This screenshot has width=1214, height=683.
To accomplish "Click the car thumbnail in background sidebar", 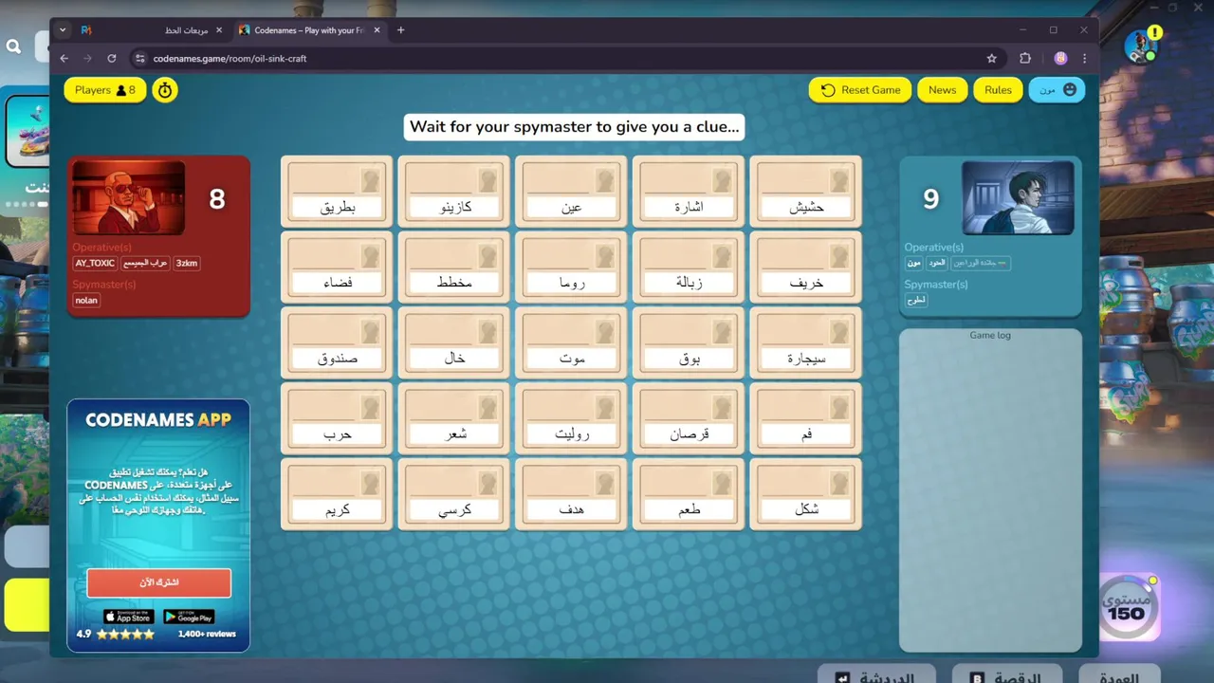I will tap(27, 131).
